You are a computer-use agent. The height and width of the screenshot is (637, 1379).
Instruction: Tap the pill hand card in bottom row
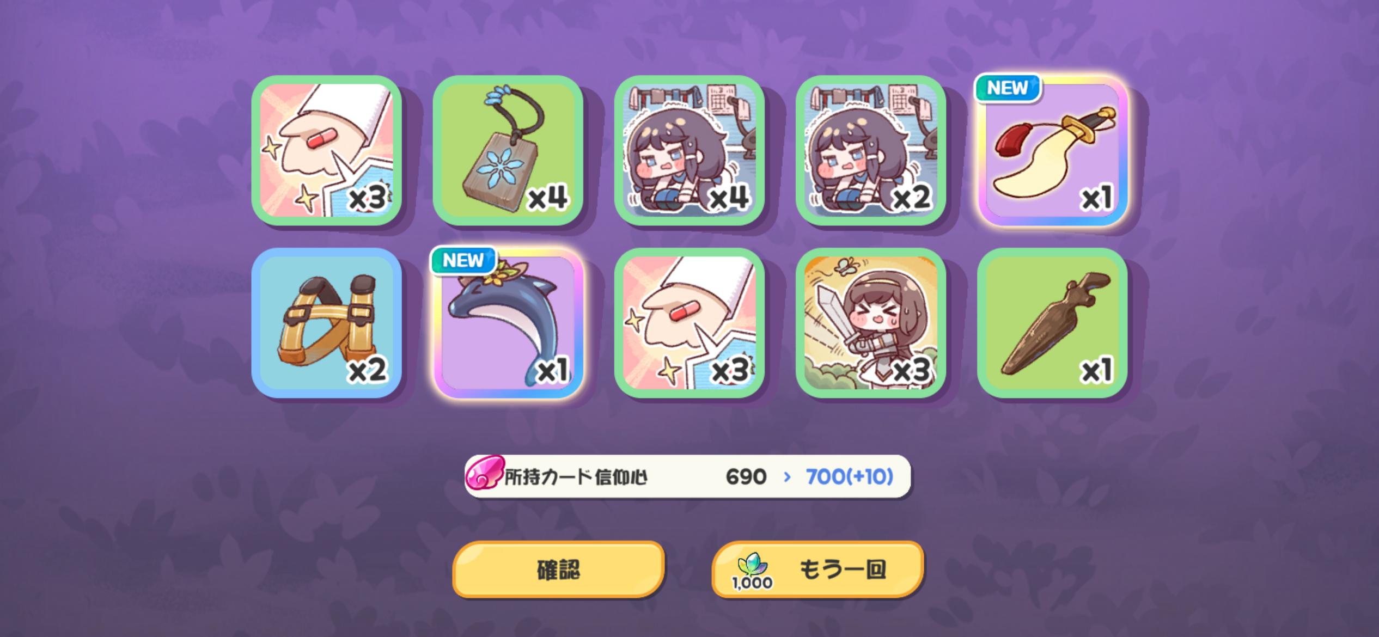[689, 323]
